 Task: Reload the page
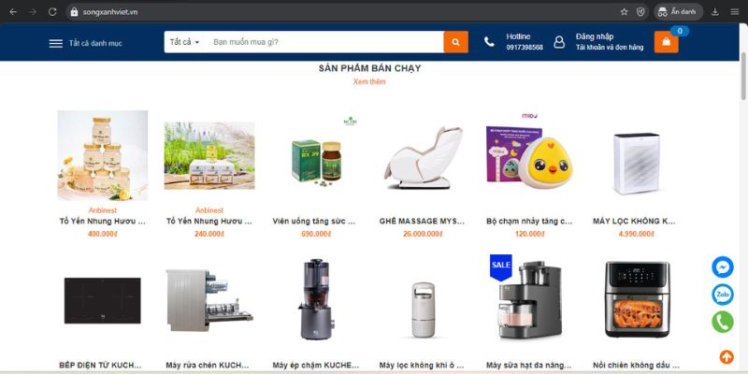click(x=52, y=12)
